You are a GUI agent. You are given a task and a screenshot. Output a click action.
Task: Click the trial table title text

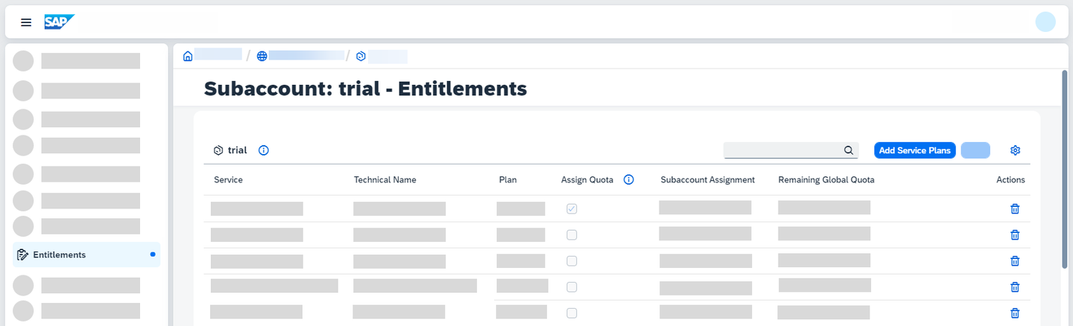238,150
